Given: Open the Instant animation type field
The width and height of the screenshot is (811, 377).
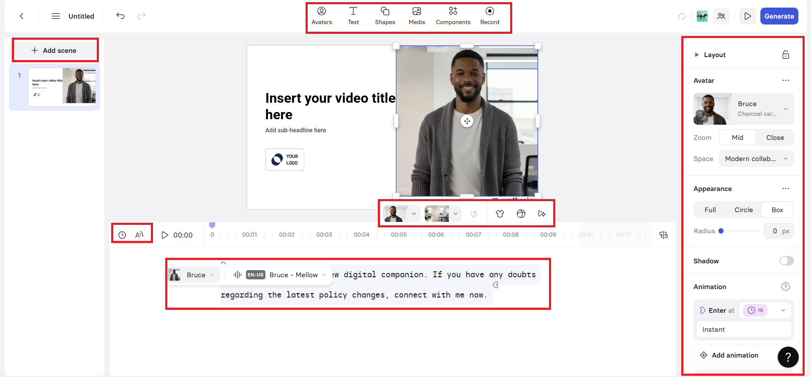Looking at the screenshot, I should (744, 329).
